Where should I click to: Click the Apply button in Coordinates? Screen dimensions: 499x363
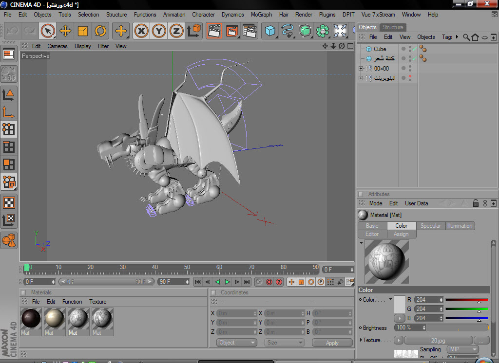tap(332, 343)
